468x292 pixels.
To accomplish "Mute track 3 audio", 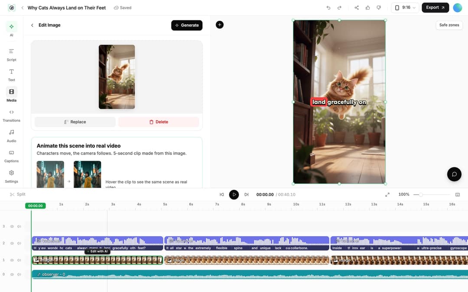I will [x=19, y=226].
